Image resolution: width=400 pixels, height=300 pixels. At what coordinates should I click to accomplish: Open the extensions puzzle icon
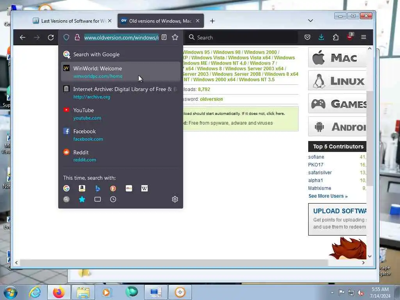click(336, 37)
